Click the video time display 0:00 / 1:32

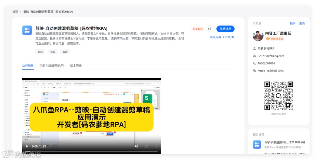pos(39,146)
